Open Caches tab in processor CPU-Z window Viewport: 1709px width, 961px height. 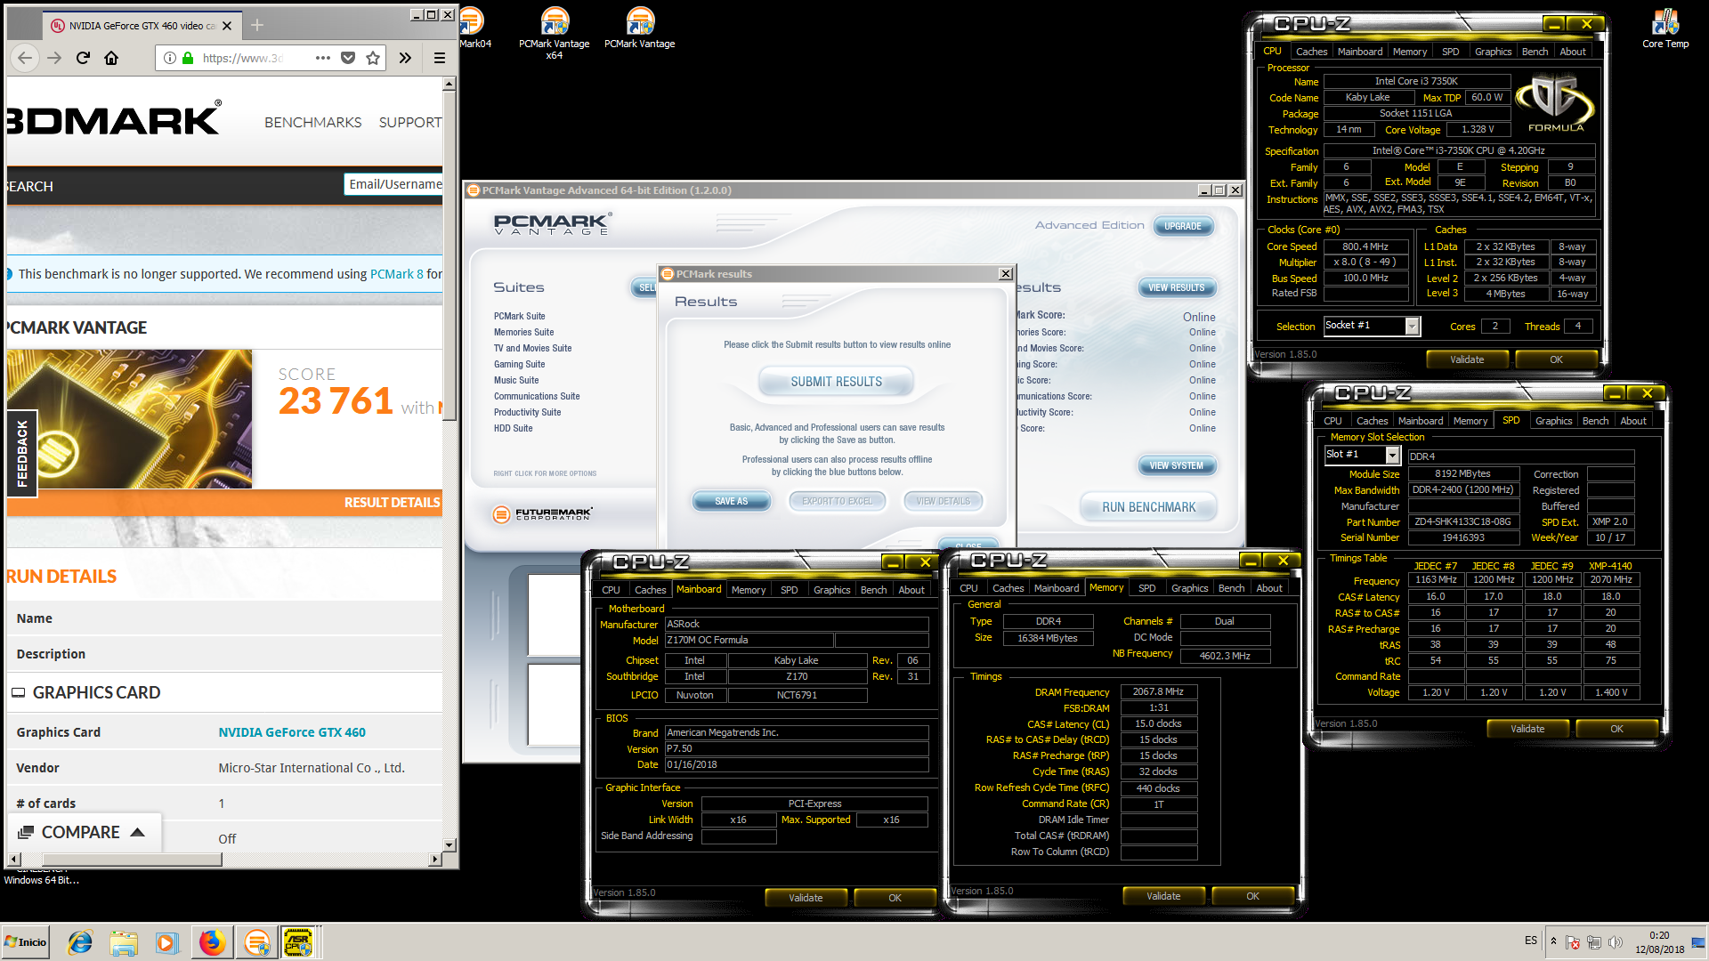point(1311,52)
